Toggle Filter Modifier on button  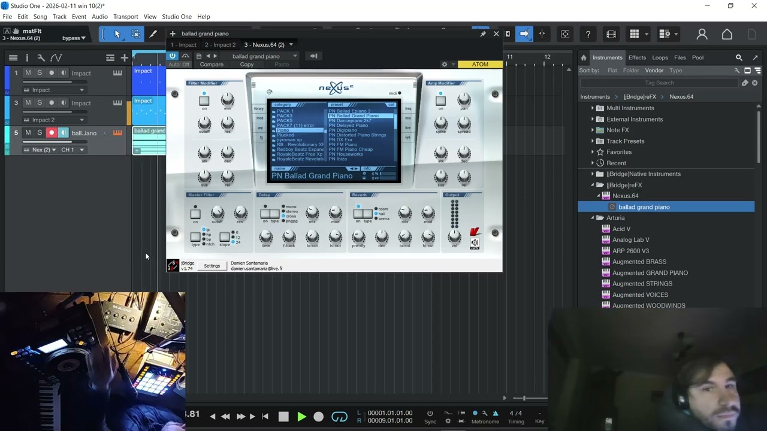coord(204,101)
